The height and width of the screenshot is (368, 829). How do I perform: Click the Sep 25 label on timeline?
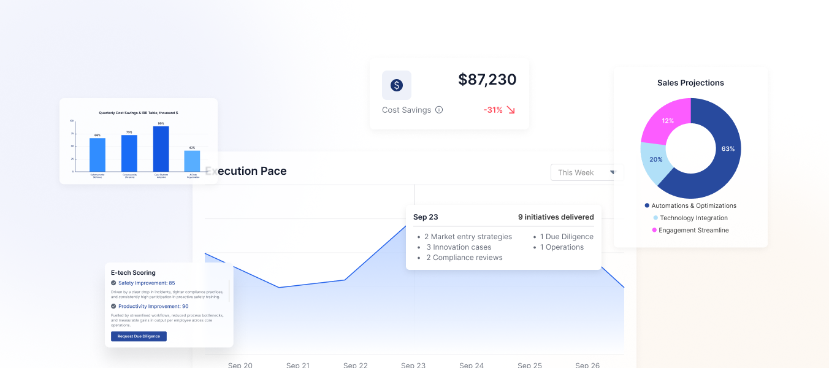529,365
